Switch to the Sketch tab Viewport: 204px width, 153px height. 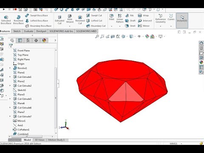pyautogui.click(x=17, y=31)
